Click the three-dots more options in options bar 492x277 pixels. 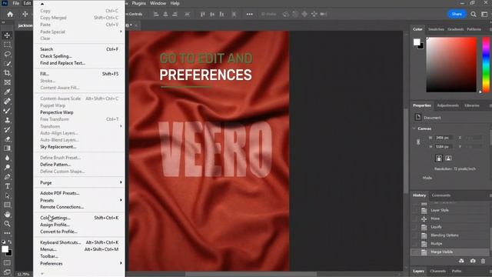pos(249,14)
